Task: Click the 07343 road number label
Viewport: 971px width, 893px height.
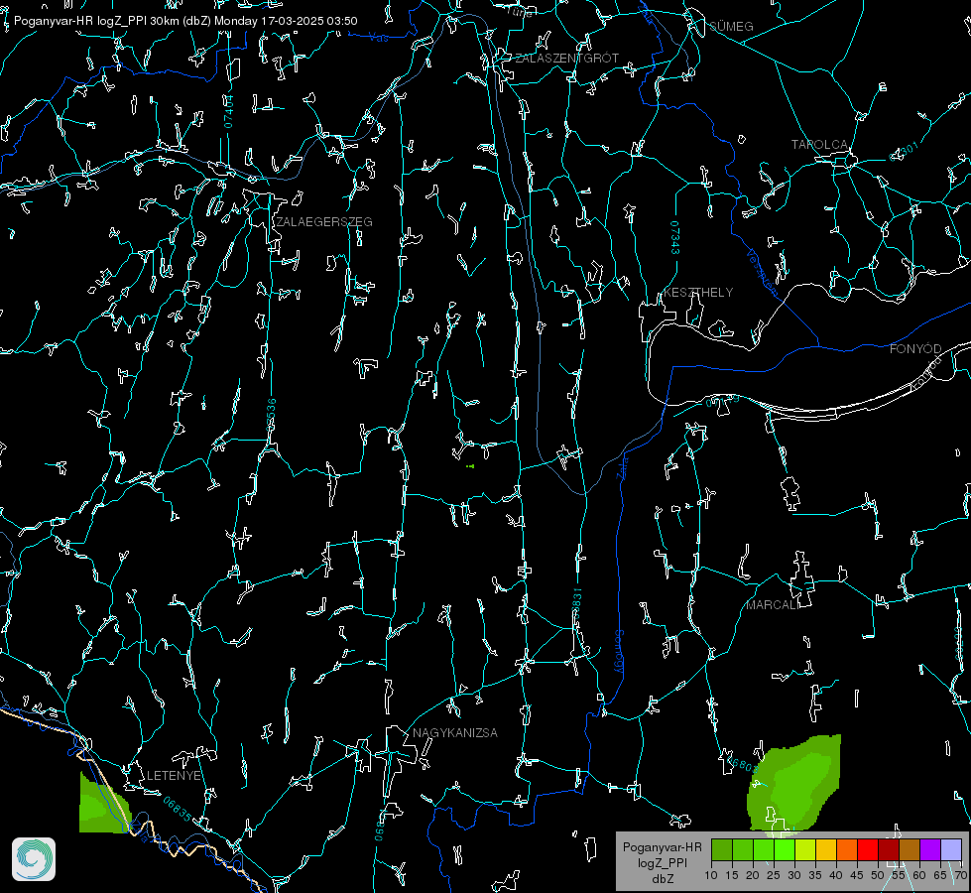Action: (675, 238)
